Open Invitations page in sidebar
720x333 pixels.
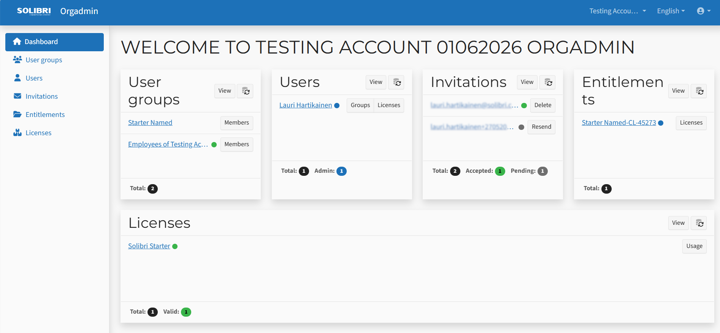[54, 96]
